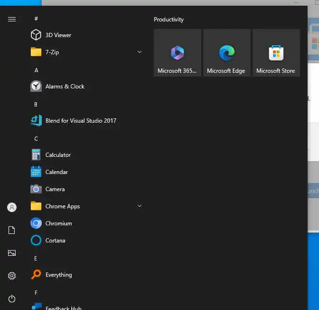Launch the Calculator app icon
This screenshot has width=319, height=310.
(x=36, y=155)
